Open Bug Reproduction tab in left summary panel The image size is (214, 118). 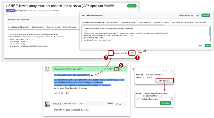click(38, 27)
